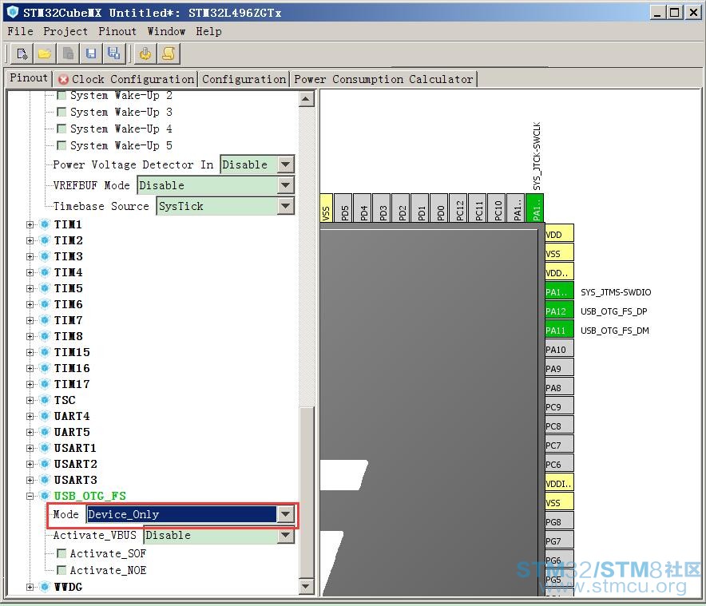The image size is (706, 606).
Task: Click the Generate Report scroll icon
Action: (x=169, y=54)
